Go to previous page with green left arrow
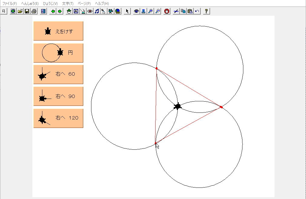 (53, 11)
